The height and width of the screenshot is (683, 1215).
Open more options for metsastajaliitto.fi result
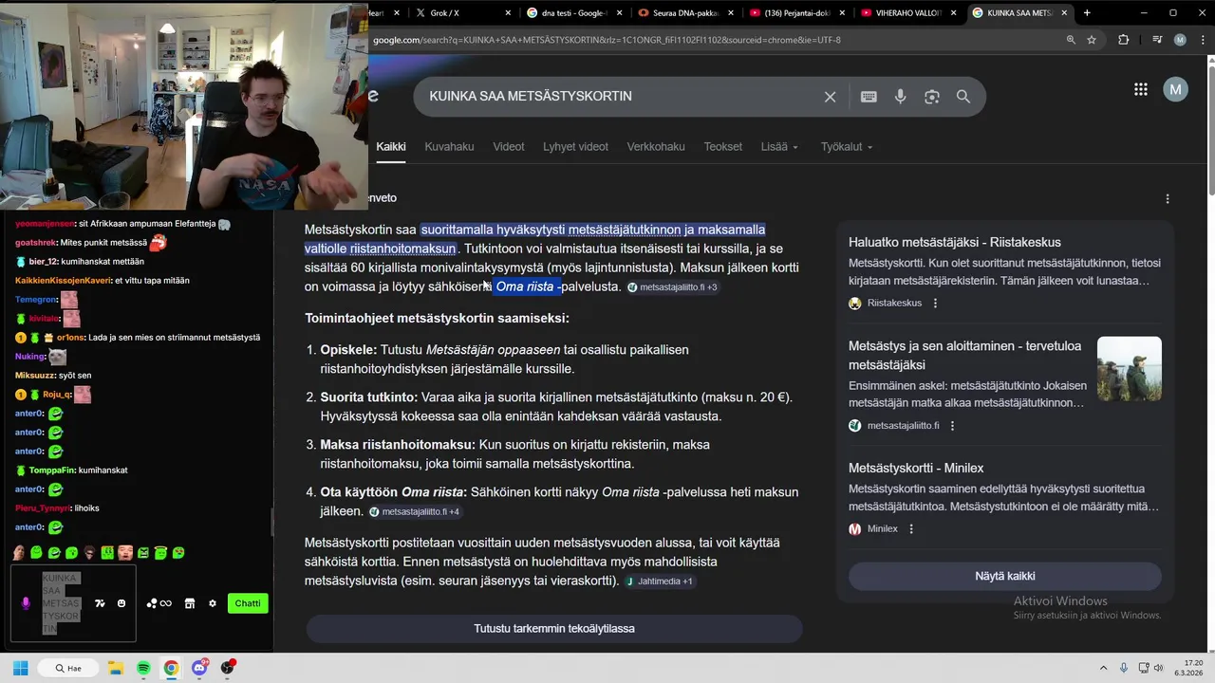(952, 426)
